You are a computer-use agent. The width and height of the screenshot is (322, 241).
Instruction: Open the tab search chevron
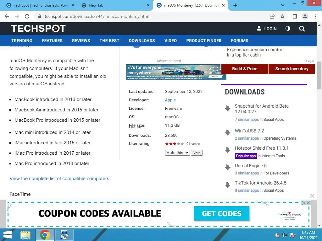click(x=283, y=5)
